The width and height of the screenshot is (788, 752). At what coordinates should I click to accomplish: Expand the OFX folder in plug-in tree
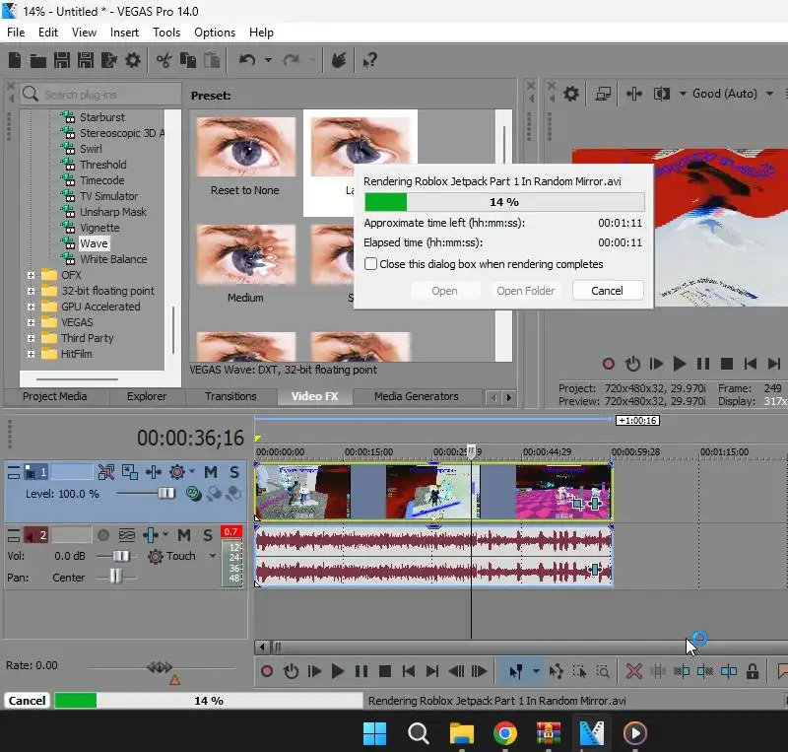click(x=31, y=275)
